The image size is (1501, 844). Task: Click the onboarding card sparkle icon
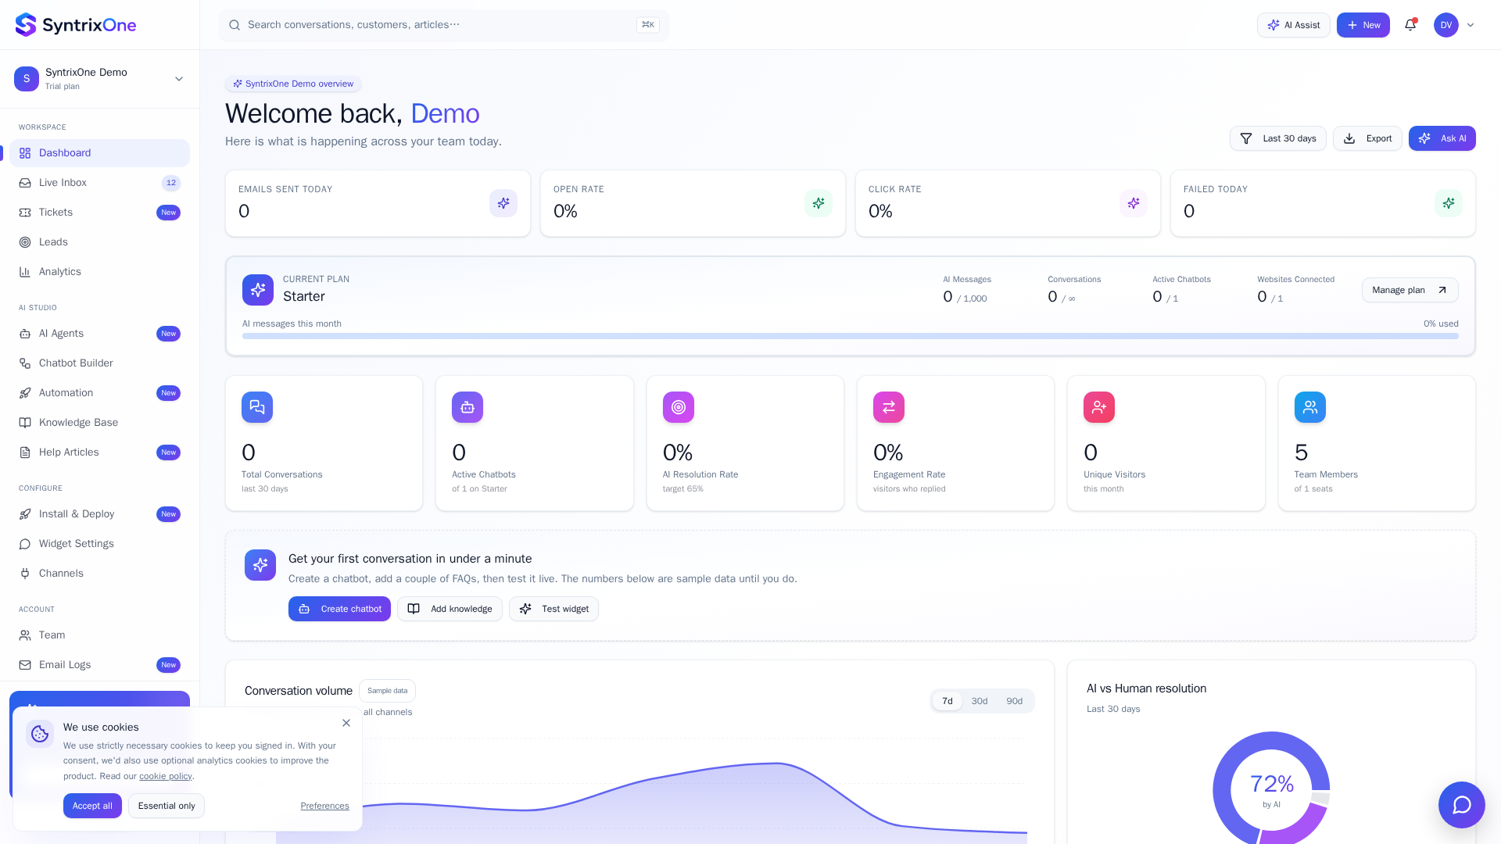[x=260, y=565]
